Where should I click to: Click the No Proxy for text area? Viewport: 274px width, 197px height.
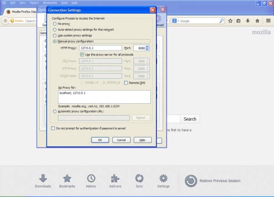[x=104, y=97]
